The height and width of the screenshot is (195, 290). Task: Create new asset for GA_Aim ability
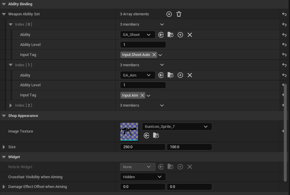[x=180, y=75]
